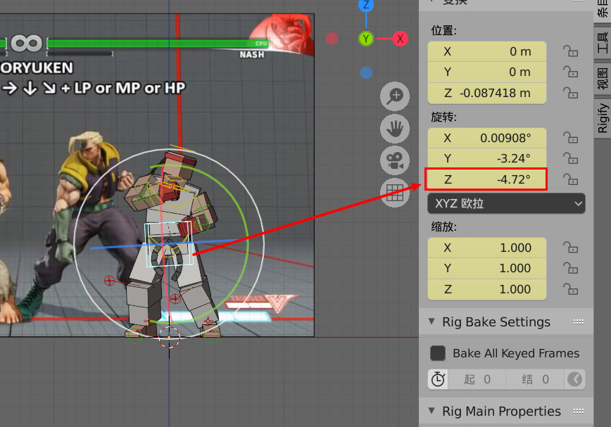Click the dim blue negative Z gizmo dot
Screen dimensions: 611x427
tap(366, 72)
